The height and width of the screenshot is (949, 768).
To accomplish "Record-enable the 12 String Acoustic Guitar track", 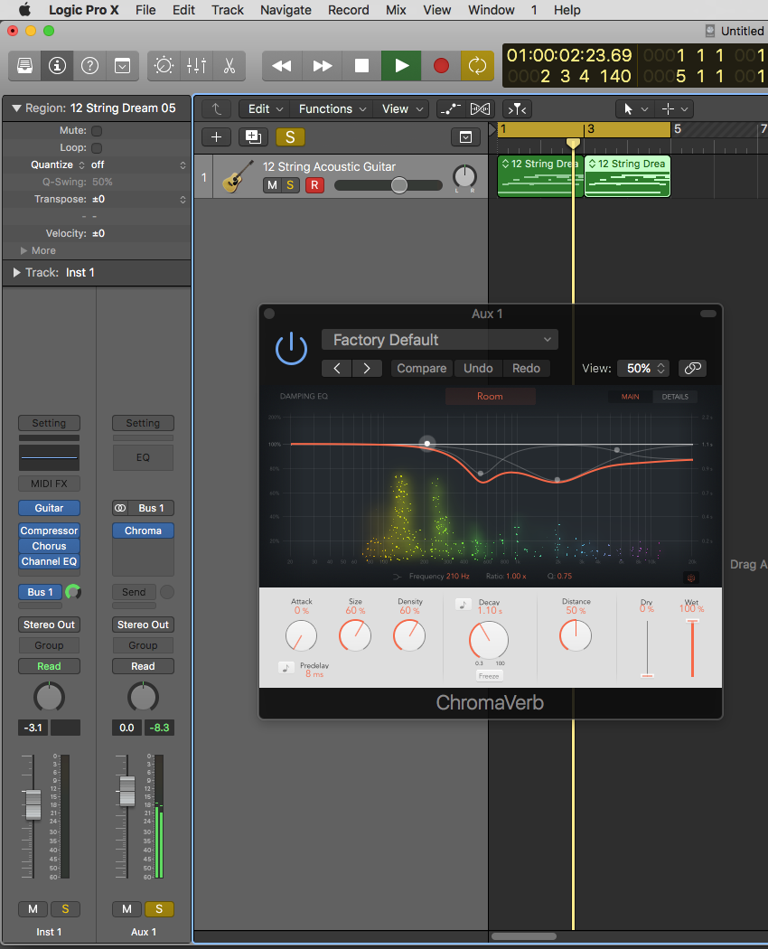I will pos(314,185).
